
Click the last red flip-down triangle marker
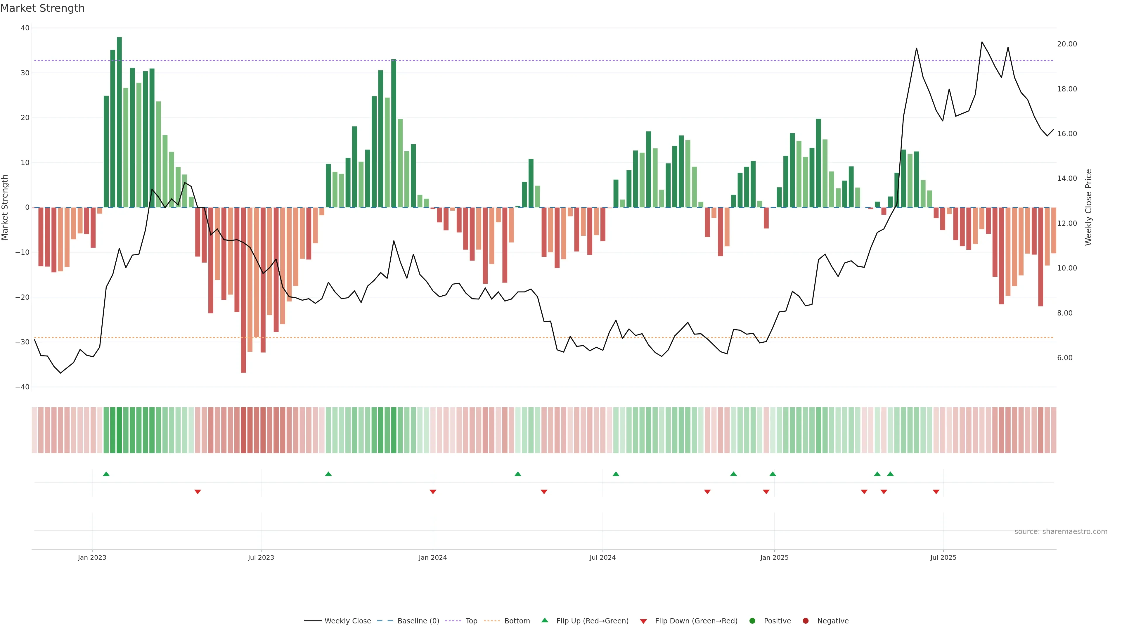coord(936,492)
